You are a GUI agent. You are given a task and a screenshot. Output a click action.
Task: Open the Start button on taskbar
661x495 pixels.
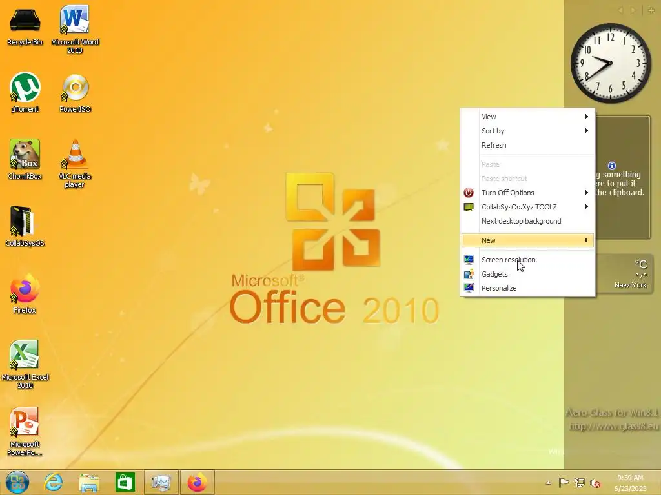point(17,482)
